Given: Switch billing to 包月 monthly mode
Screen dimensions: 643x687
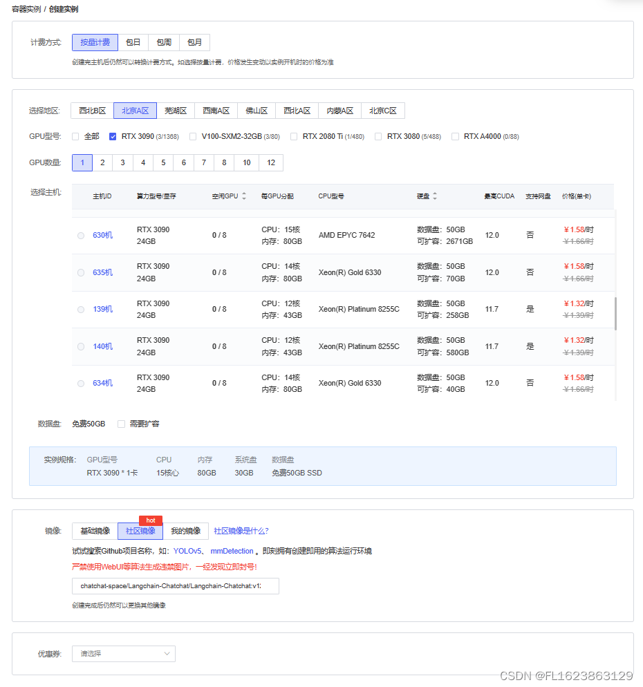Looking at the screenshot, I should pyautogui.click(x=194, y=42).
